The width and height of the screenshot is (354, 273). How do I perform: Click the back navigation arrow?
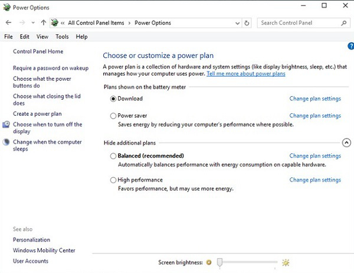click(8, 23)
